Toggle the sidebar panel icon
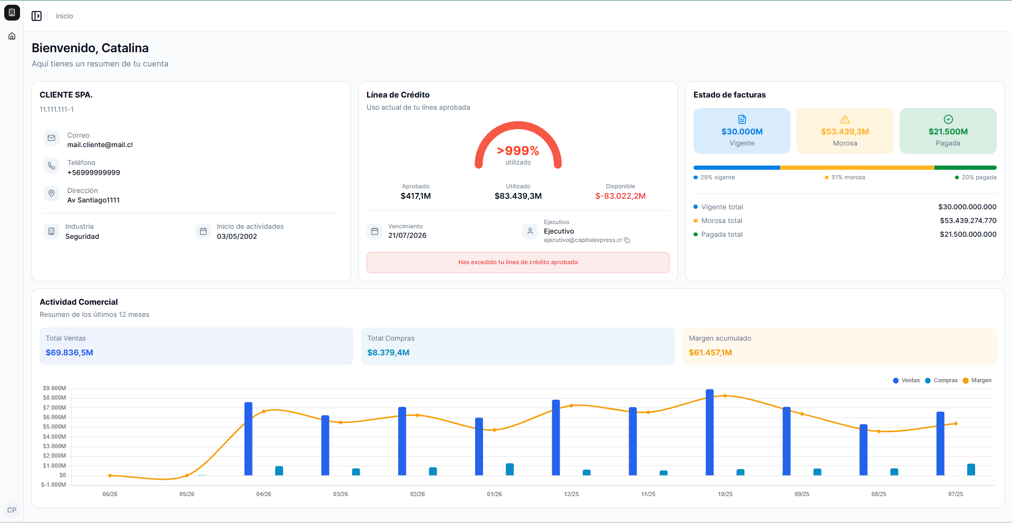 (x=36, y=16)
